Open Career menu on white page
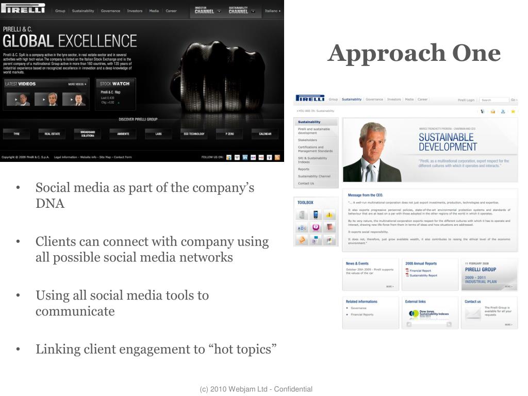The image size is (528, 396). tap(422, 100)
